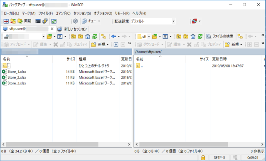Viewport: 266px width, 161px height.
Task: Close the sftpuser@ session tab
Action: 52,29
